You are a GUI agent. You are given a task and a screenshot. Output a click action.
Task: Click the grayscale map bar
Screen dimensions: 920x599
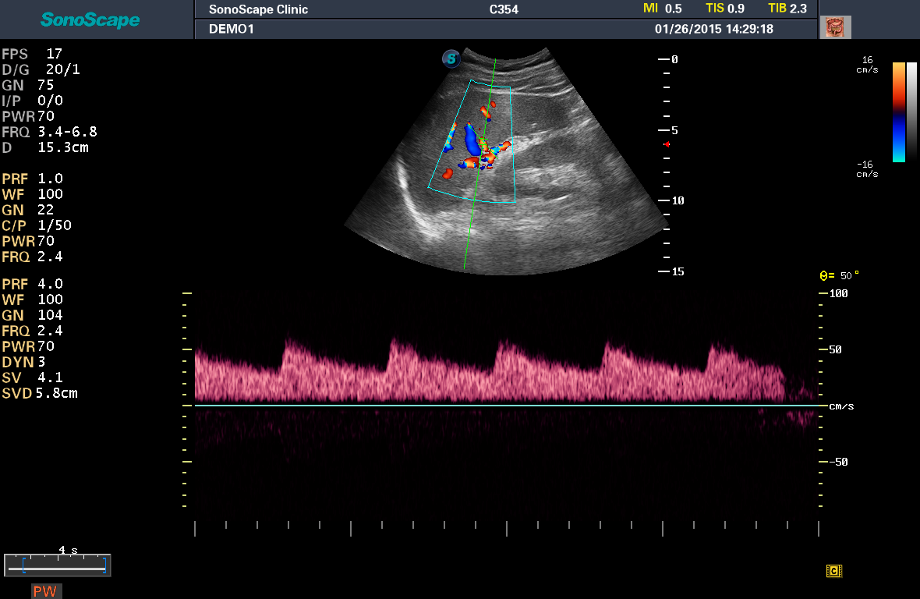coord(911,112)
